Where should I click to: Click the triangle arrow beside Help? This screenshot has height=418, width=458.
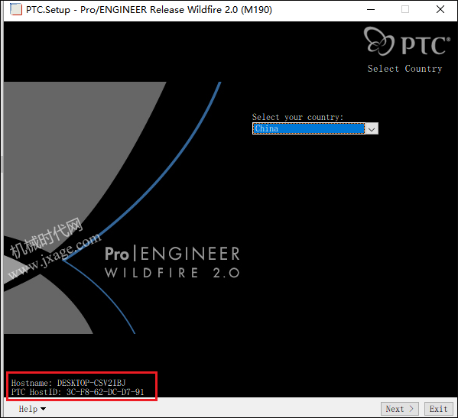pos(44,409)
